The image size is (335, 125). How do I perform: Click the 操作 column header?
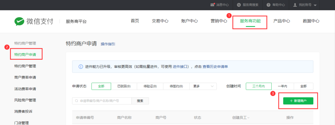(x=290, y=118)
